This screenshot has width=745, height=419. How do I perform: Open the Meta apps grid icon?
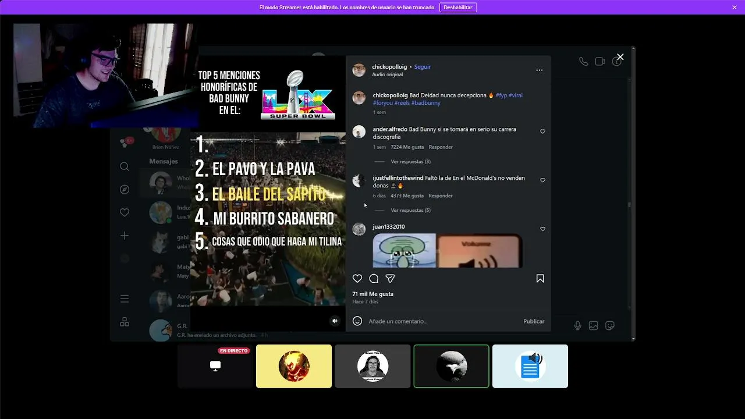125,322
